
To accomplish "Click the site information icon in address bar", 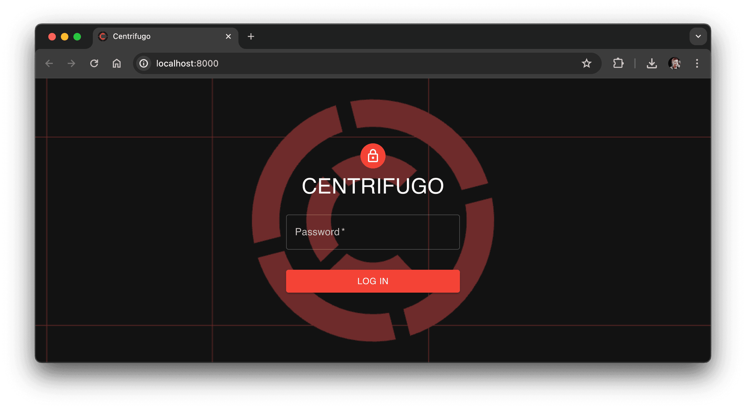I will (144, 63).
